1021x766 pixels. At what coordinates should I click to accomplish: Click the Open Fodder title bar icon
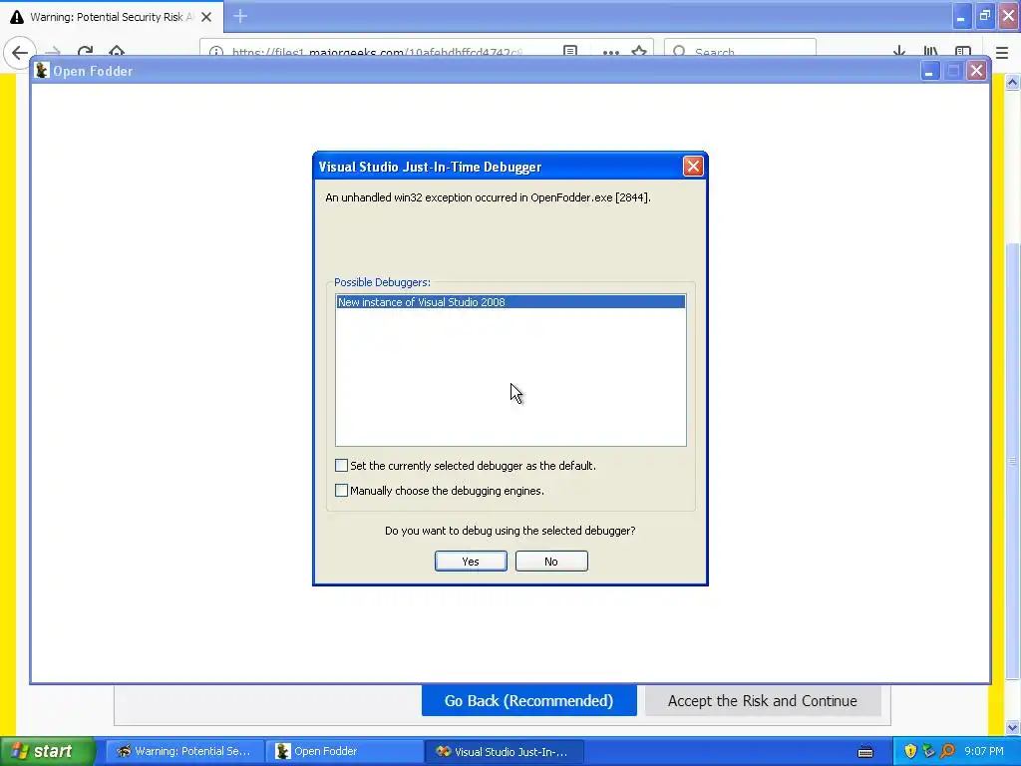[x=42, y=71]
